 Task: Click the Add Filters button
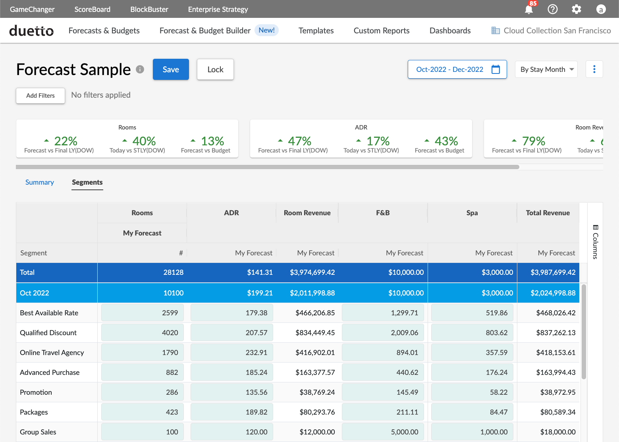(40, 96)
